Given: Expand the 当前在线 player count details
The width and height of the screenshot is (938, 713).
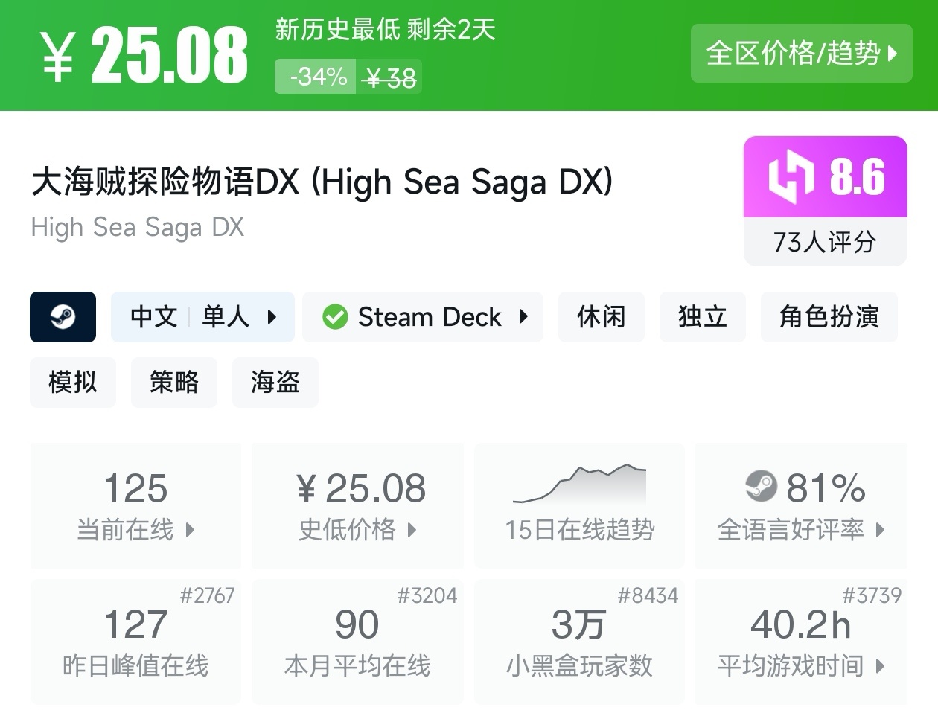Looking at the screenshot, I should pos(190,530).
